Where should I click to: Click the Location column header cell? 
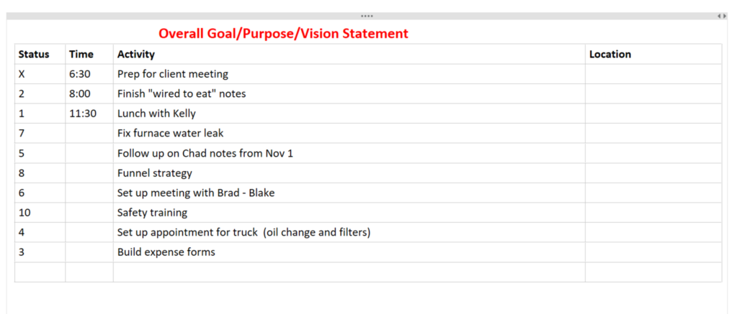(x=653, y=55)
